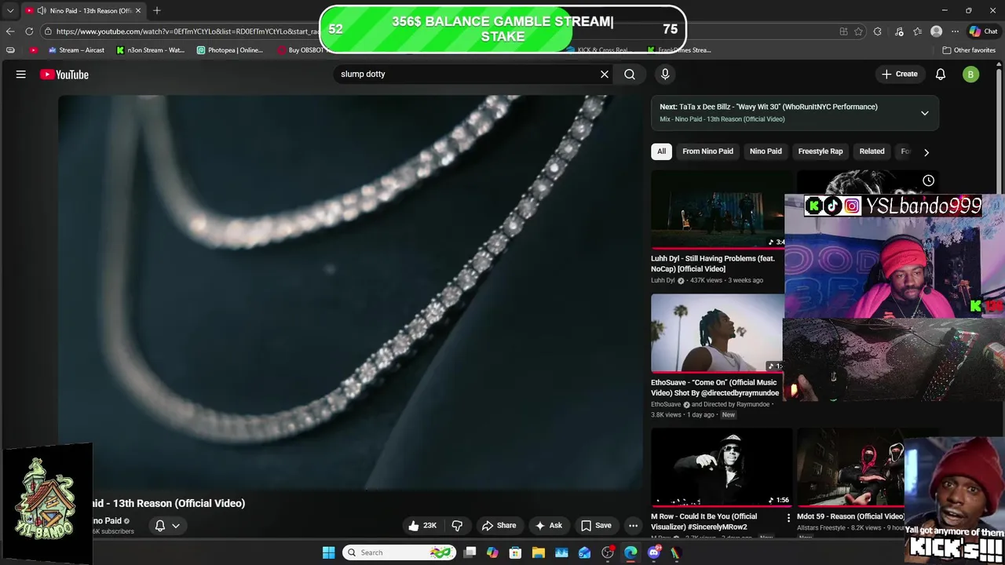Open the YouTube bookmark icon in favorites bar
Screen dimensions: 1005x565
click(x=33, y=50)
